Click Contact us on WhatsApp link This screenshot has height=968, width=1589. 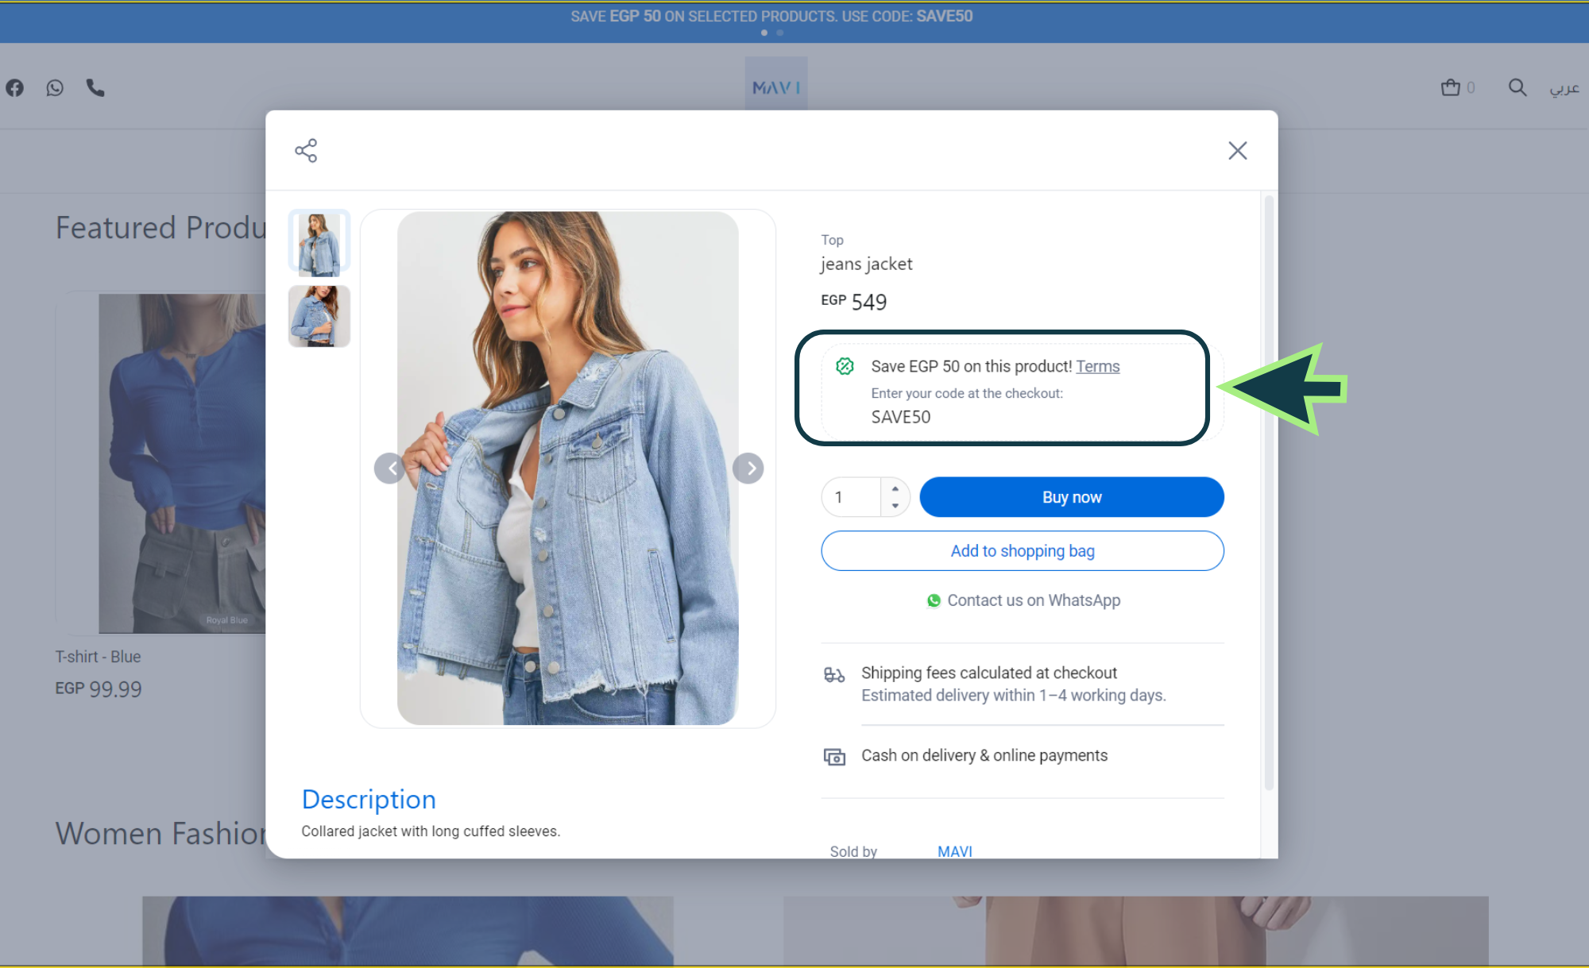pos(1023,600)
